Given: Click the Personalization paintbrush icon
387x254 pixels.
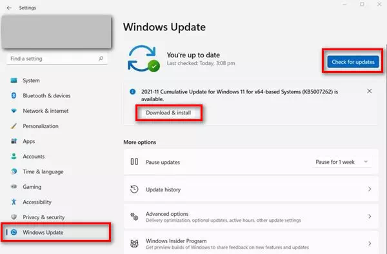Looking at the screenshot, I should click(x=14, y=126).
